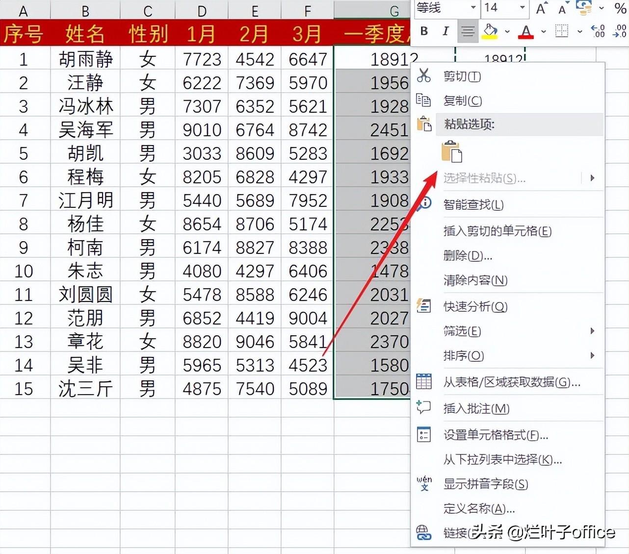Viewport: 629px width, 554px height.
Task: Click the column D header
Action: (202, 10)
